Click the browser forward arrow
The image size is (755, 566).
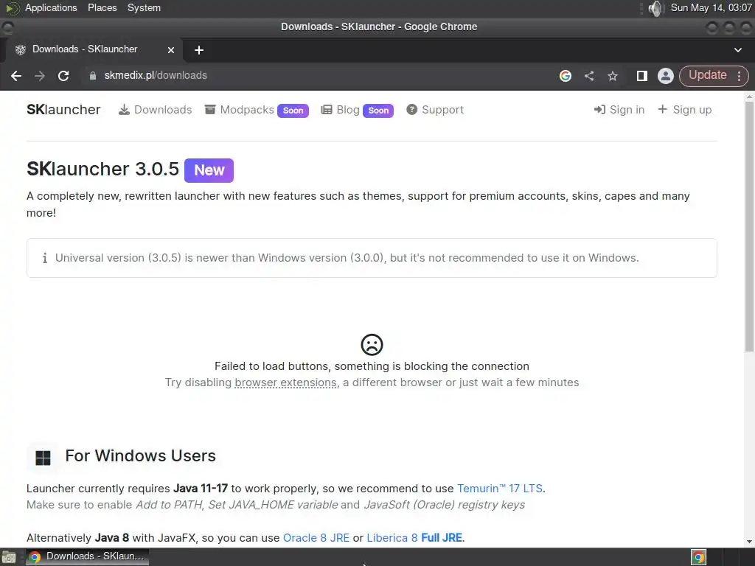tap(40, 76)
